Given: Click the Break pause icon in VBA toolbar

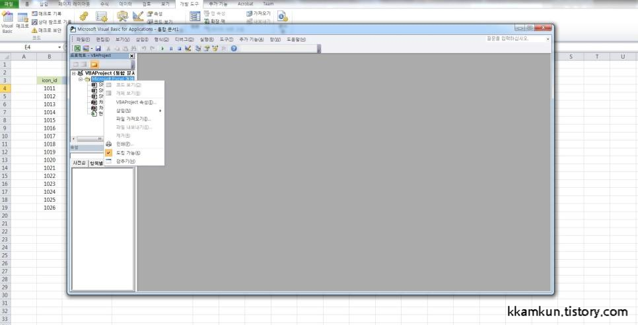Looking at the screenshot, I should point(171,48).
